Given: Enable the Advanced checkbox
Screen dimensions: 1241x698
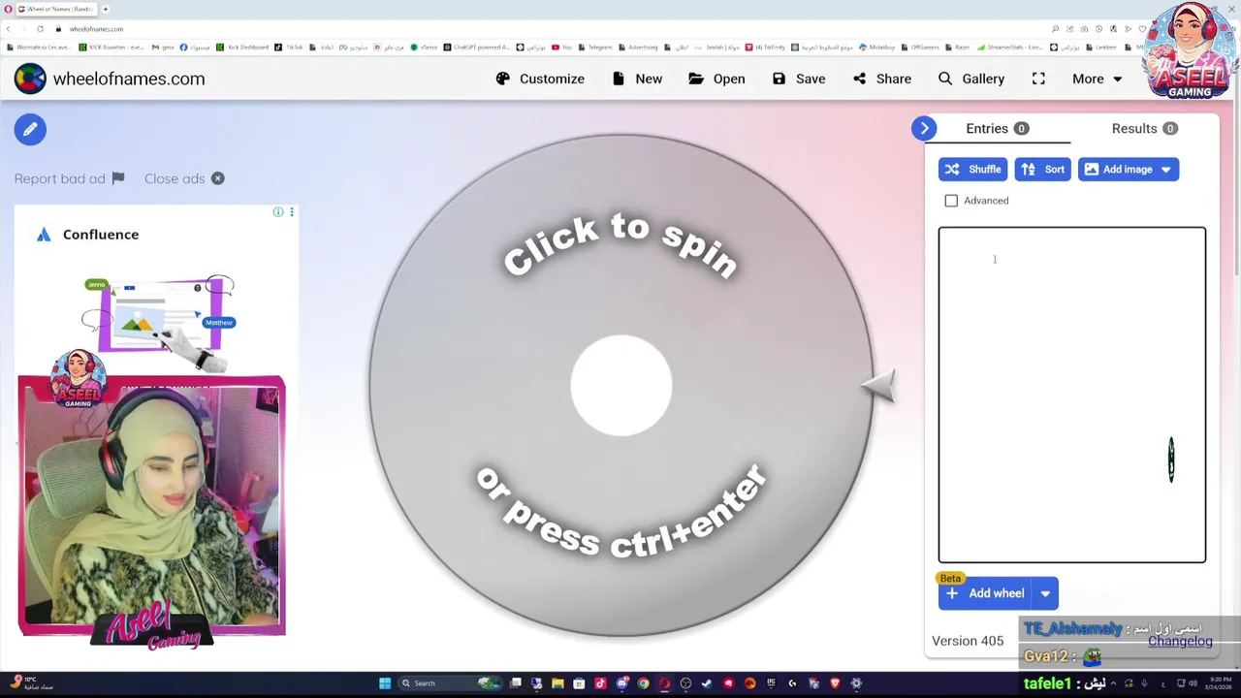Looking at the screenshot, I should [951, 201].
